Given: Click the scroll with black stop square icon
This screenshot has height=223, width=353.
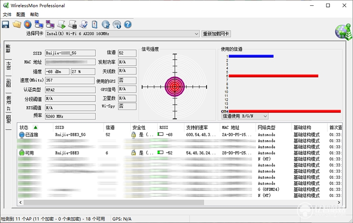Looking at the screenshot, I should 72,24.
